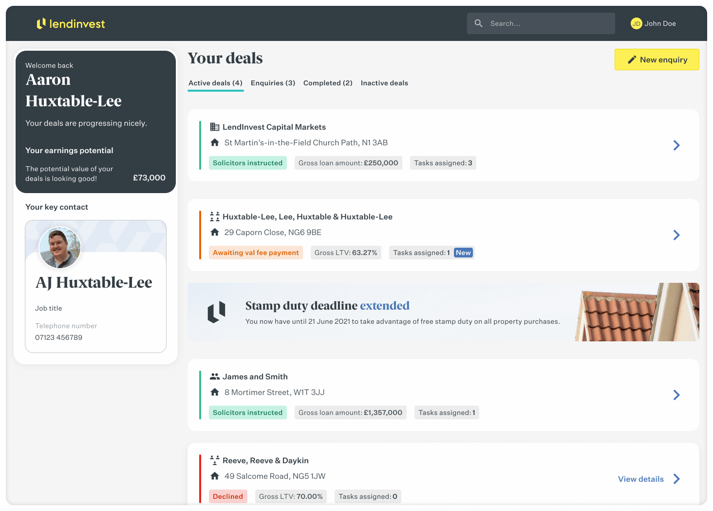Screen dimensions: 713x511
Task: Click AJ Huxtable-Lee's profile photo
Action: [59, 247]
